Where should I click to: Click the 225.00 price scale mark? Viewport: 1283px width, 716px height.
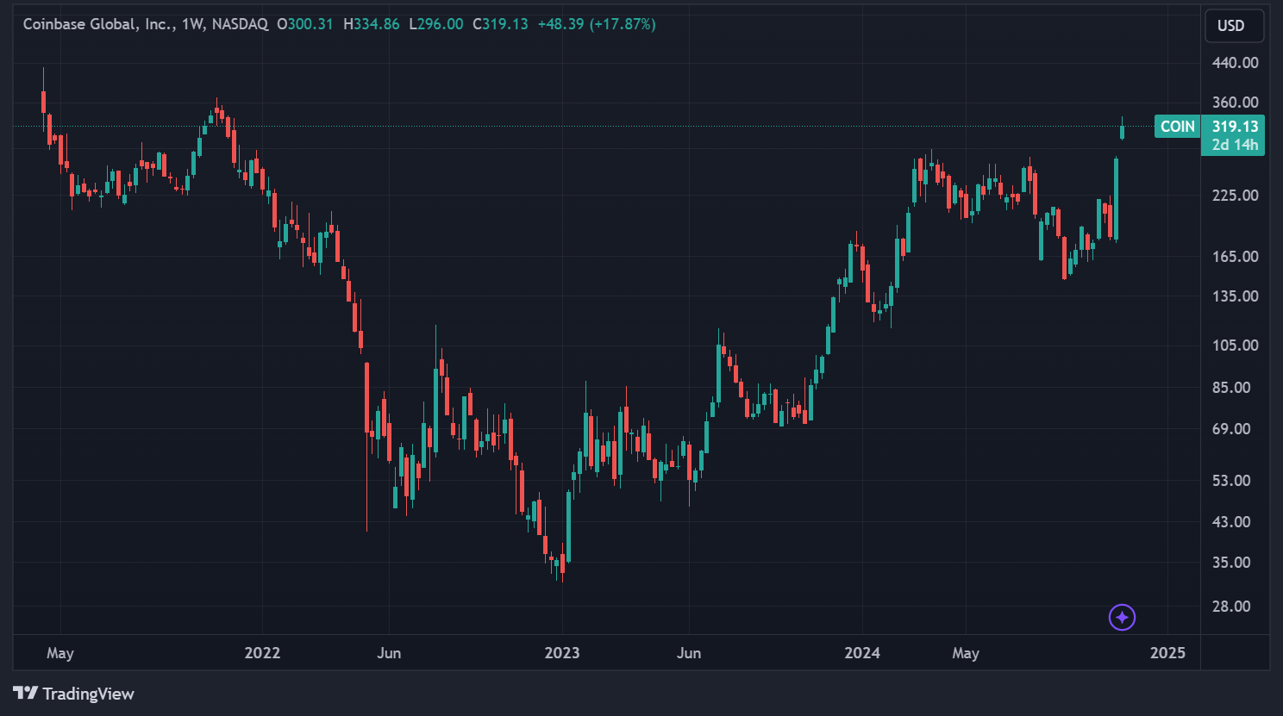(1235, 196)
